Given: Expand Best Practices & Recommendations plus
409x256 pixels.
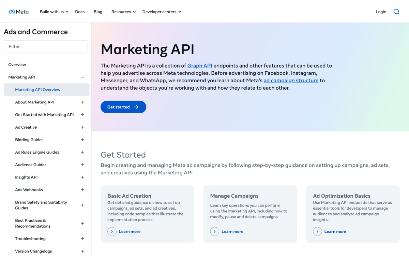Looking at the screenshot, I should pos(82,223).
